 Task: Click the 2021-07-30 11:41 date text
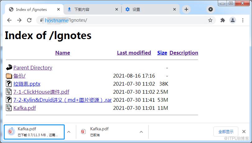(134, 100)
